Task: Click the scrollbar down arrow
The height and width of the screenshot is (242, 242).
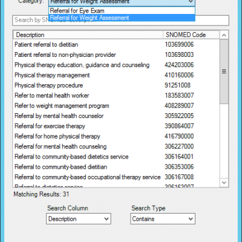Action: click(224, 183)
